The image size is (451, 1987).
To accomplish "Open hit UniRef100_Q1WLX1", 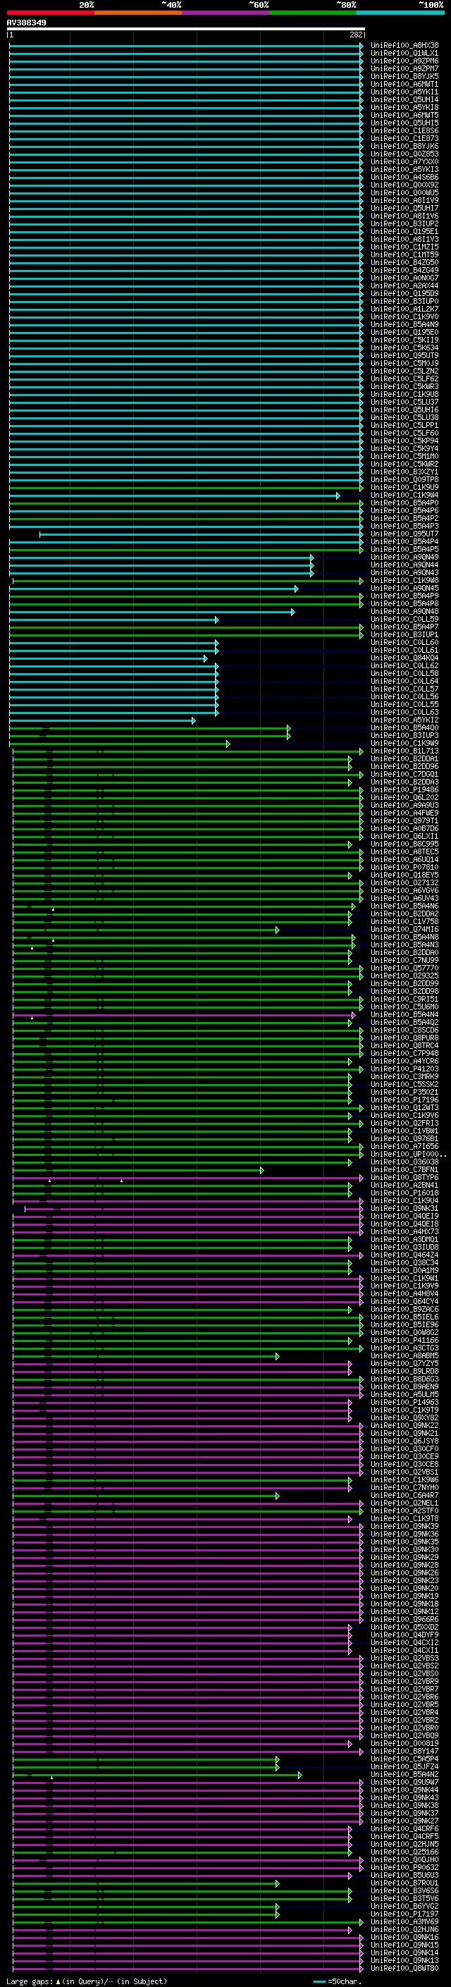I will click(404, 54).
